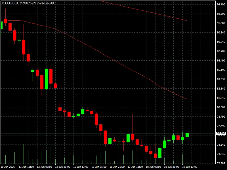Viewport: 227px width, 170px height.
Task: Select the tall green candle near 12 Jun 05:00
Action: tap(46, 79)
